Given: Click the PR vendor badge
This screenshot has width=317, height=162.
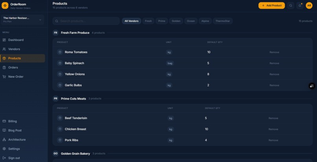Looking at the screenshot, I should (55, 99).
